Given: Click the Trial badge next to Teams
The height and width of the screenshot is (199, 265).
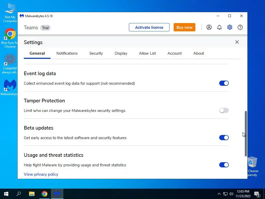Looking at the screenshot, I should click(45, 28).
